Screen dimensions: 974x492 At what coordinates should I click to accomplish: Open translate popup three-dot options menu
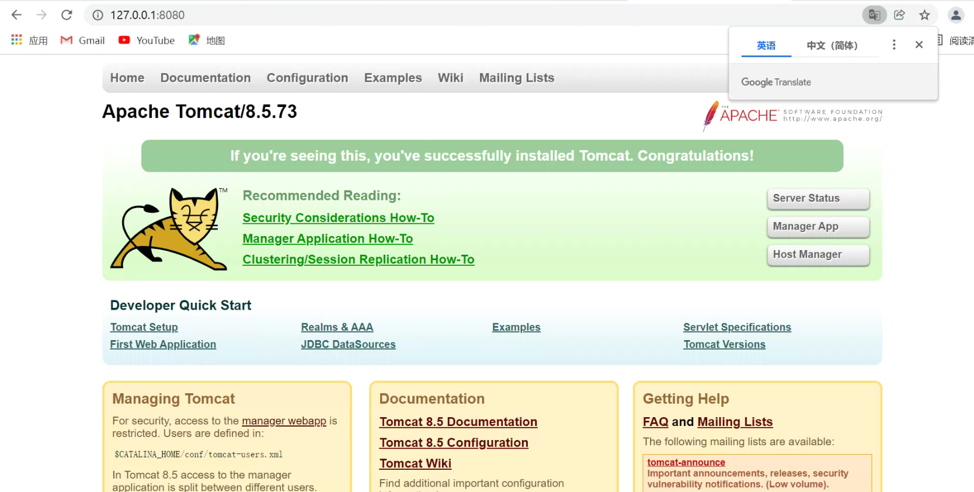click(x=893, y=44)
